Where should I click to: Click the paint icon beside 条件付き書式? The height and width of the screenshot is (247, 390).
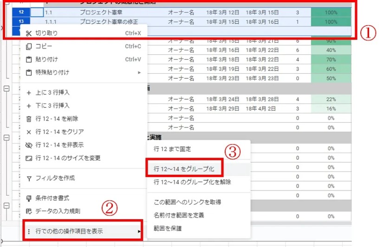pos(29,199)
